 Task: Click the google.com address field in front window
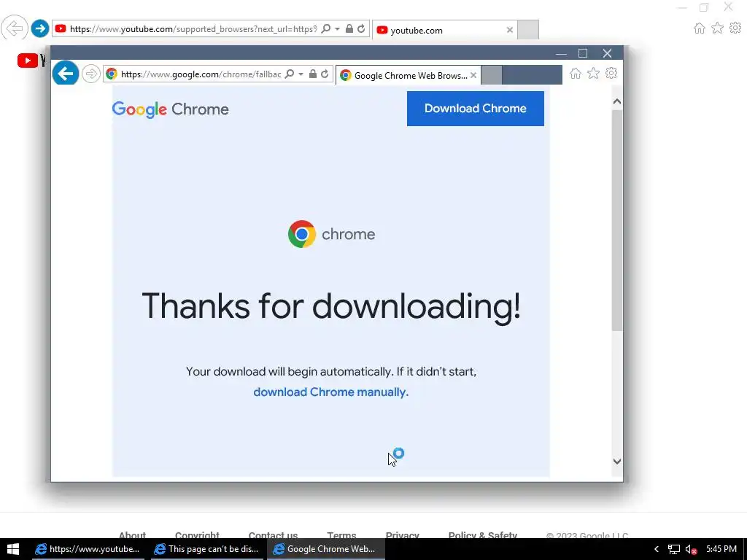[200, 74]
